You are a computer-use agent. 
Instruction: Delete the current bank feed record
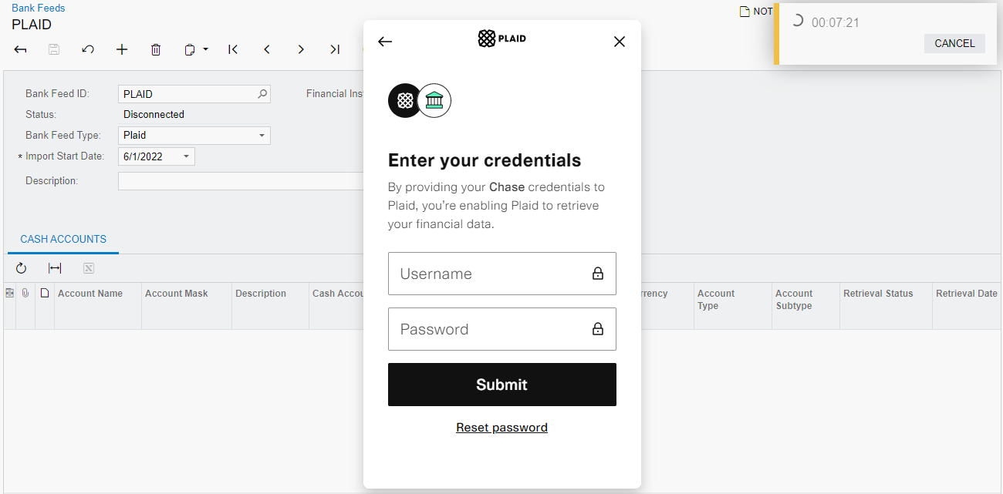156,49
